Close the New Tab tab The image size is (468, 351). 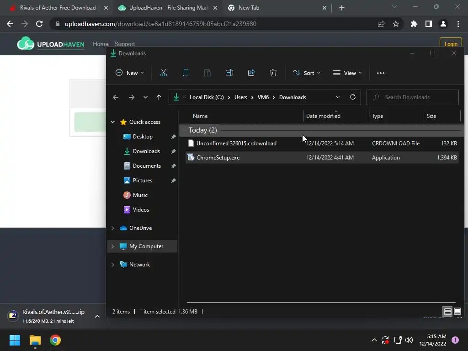(x=324, y=8)
